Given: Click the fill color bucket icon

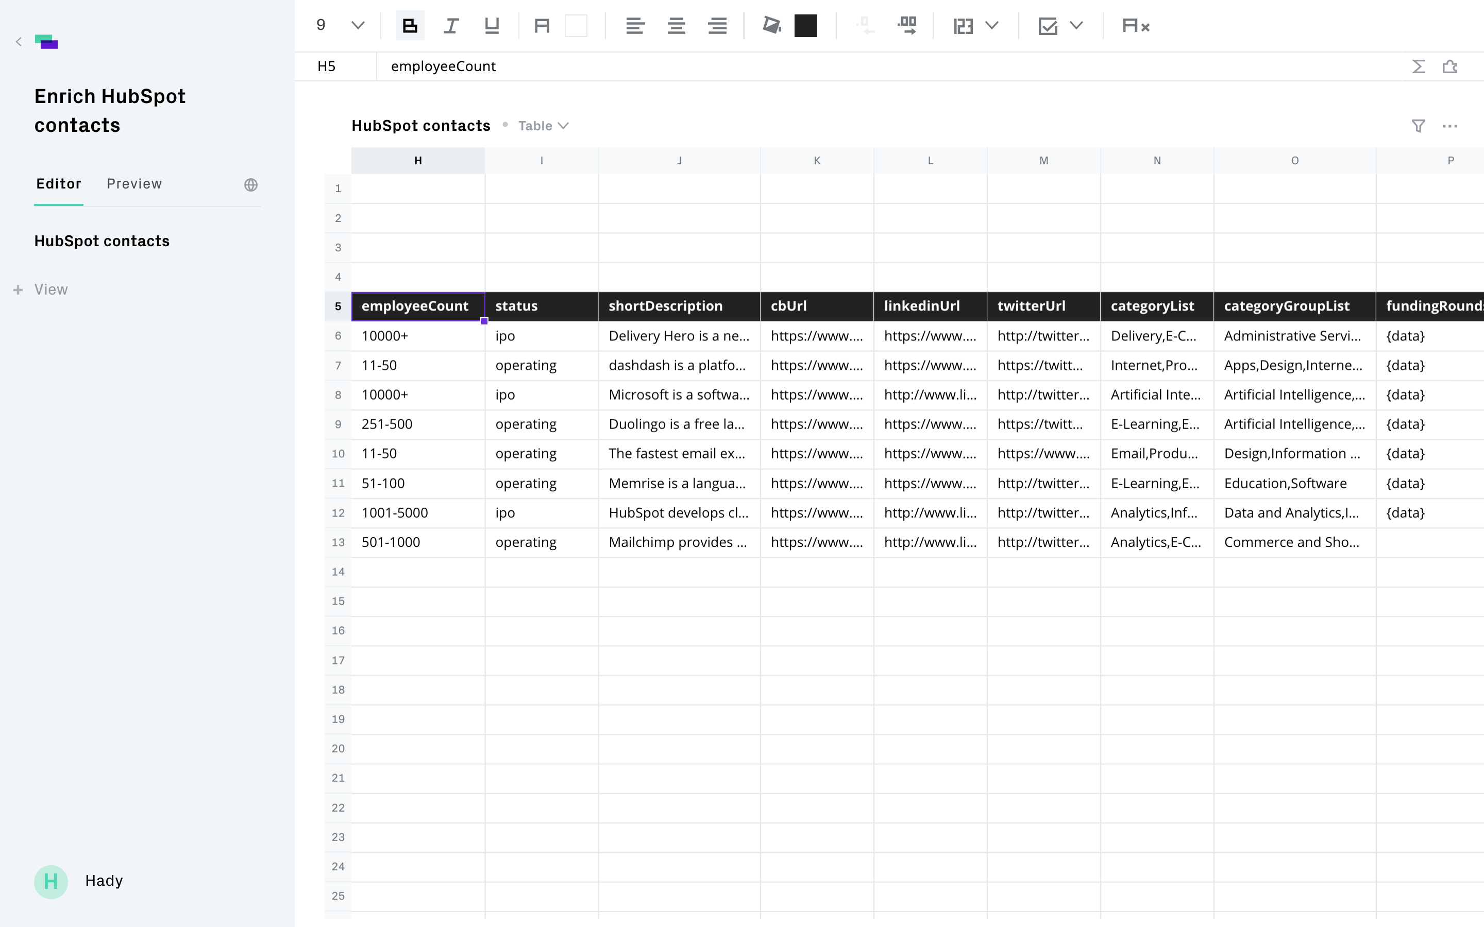Looking at the screenshot, I should (x=771, y=26).
